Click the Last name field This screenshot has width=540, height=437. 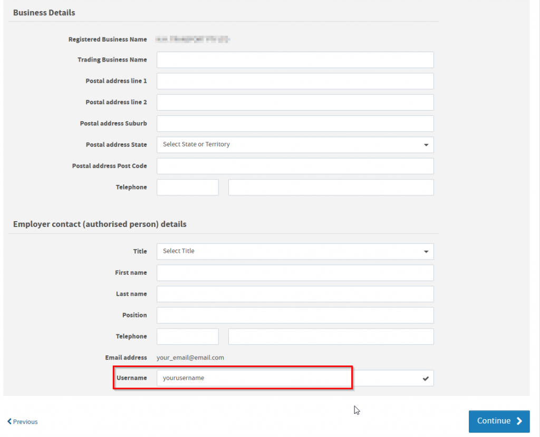click(295, 294)
